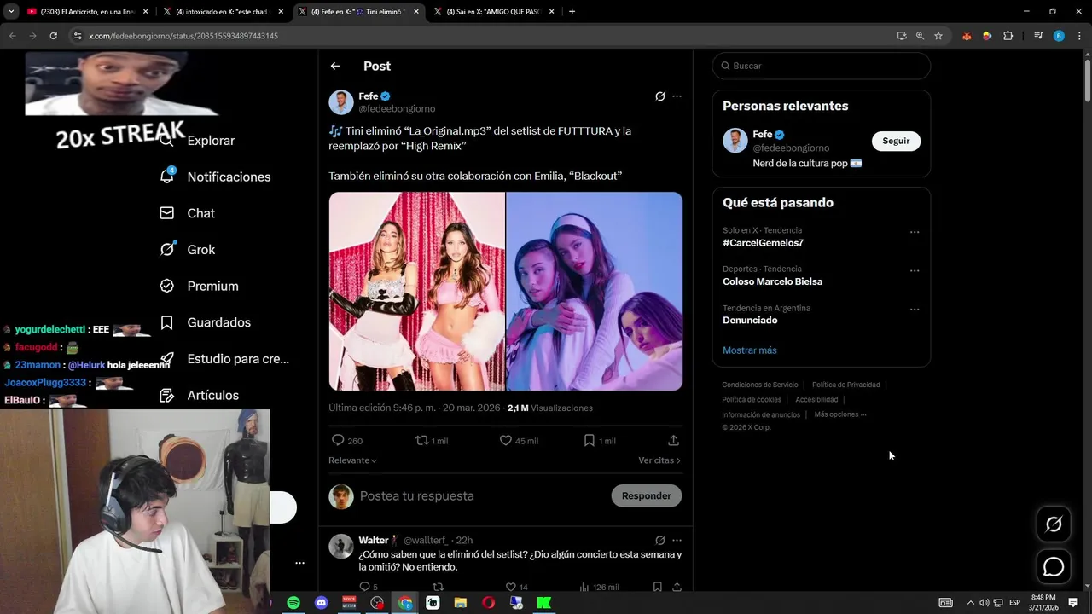Viewport: 1092px width, 614px height.
Task: Like the post with 45 mil likes
Action: (519, 441)
